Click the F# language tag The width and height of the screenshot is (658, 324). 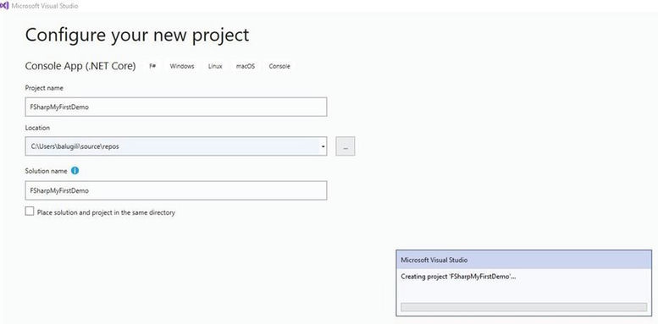click(152, 66)
